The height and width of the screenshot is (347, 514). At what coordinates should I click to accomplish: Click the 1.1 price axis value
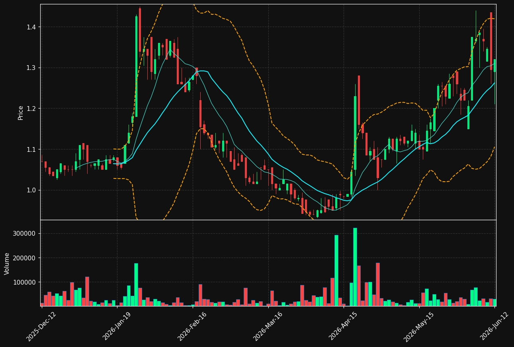point(31,149)
